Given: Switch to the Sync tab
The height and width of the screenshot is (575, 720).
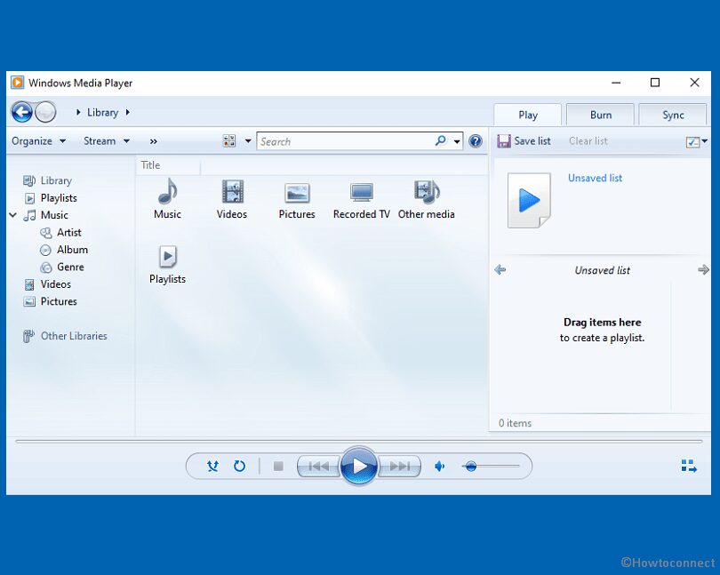Looking at the screenshot, I should pos(673,115).
